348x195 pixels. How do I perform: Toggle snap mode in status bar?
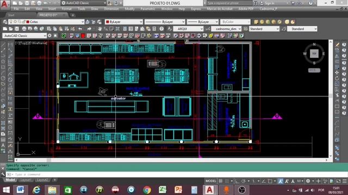pyautogui.click(x=227, y=181)
